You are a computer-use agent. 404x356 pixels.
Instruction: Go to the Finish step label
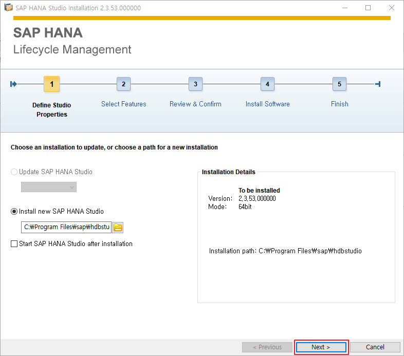tap(339, 104)
